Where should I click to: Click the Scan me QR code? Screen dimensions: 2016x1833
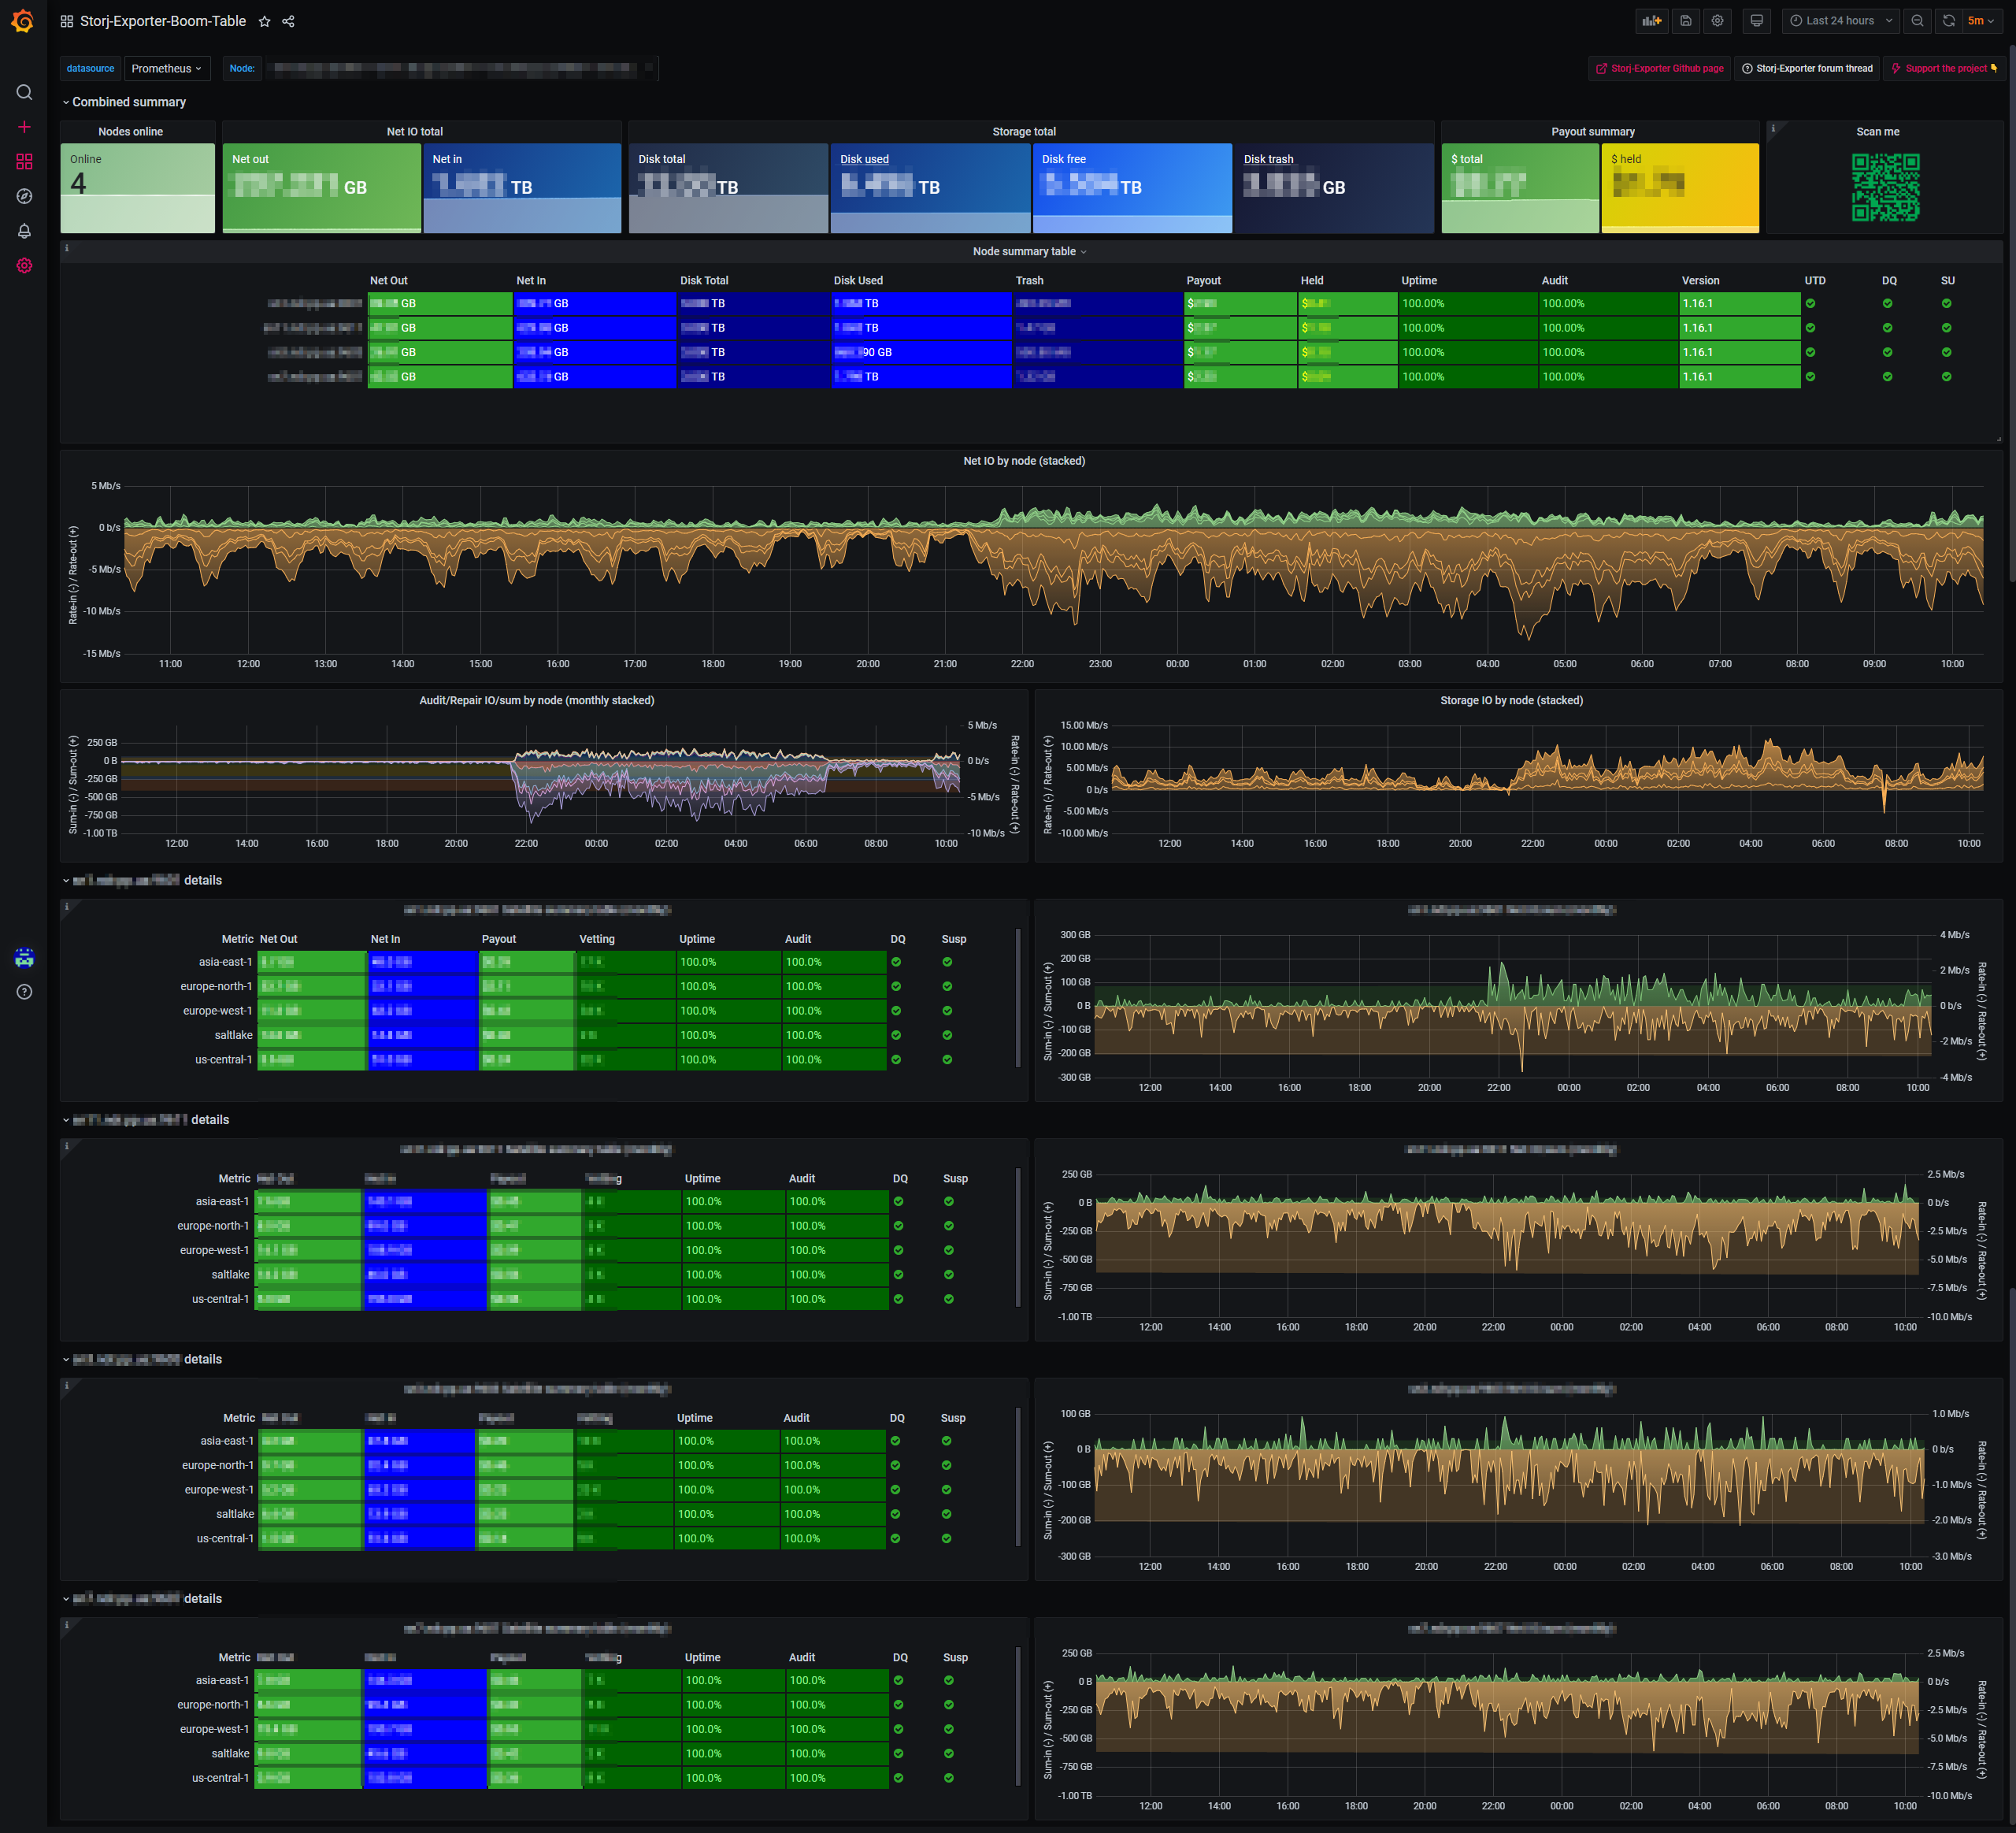click(1885, 187)
